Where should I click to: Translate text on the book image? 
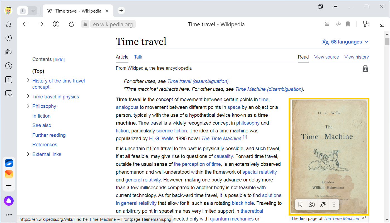323,205
